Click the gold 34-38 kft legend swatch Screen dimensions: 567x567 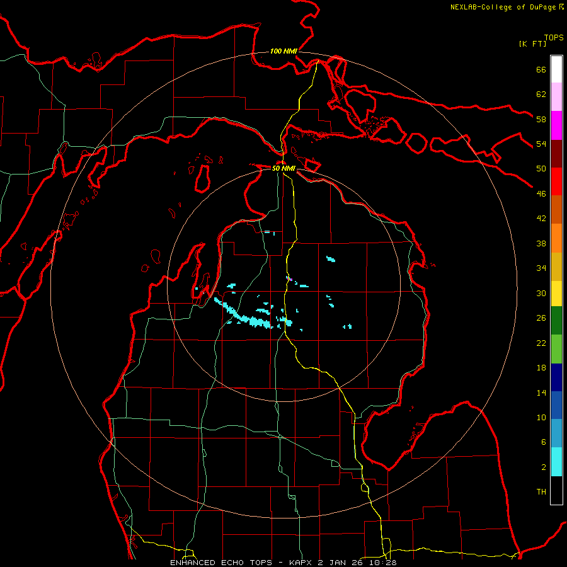(x=556, y=266)
